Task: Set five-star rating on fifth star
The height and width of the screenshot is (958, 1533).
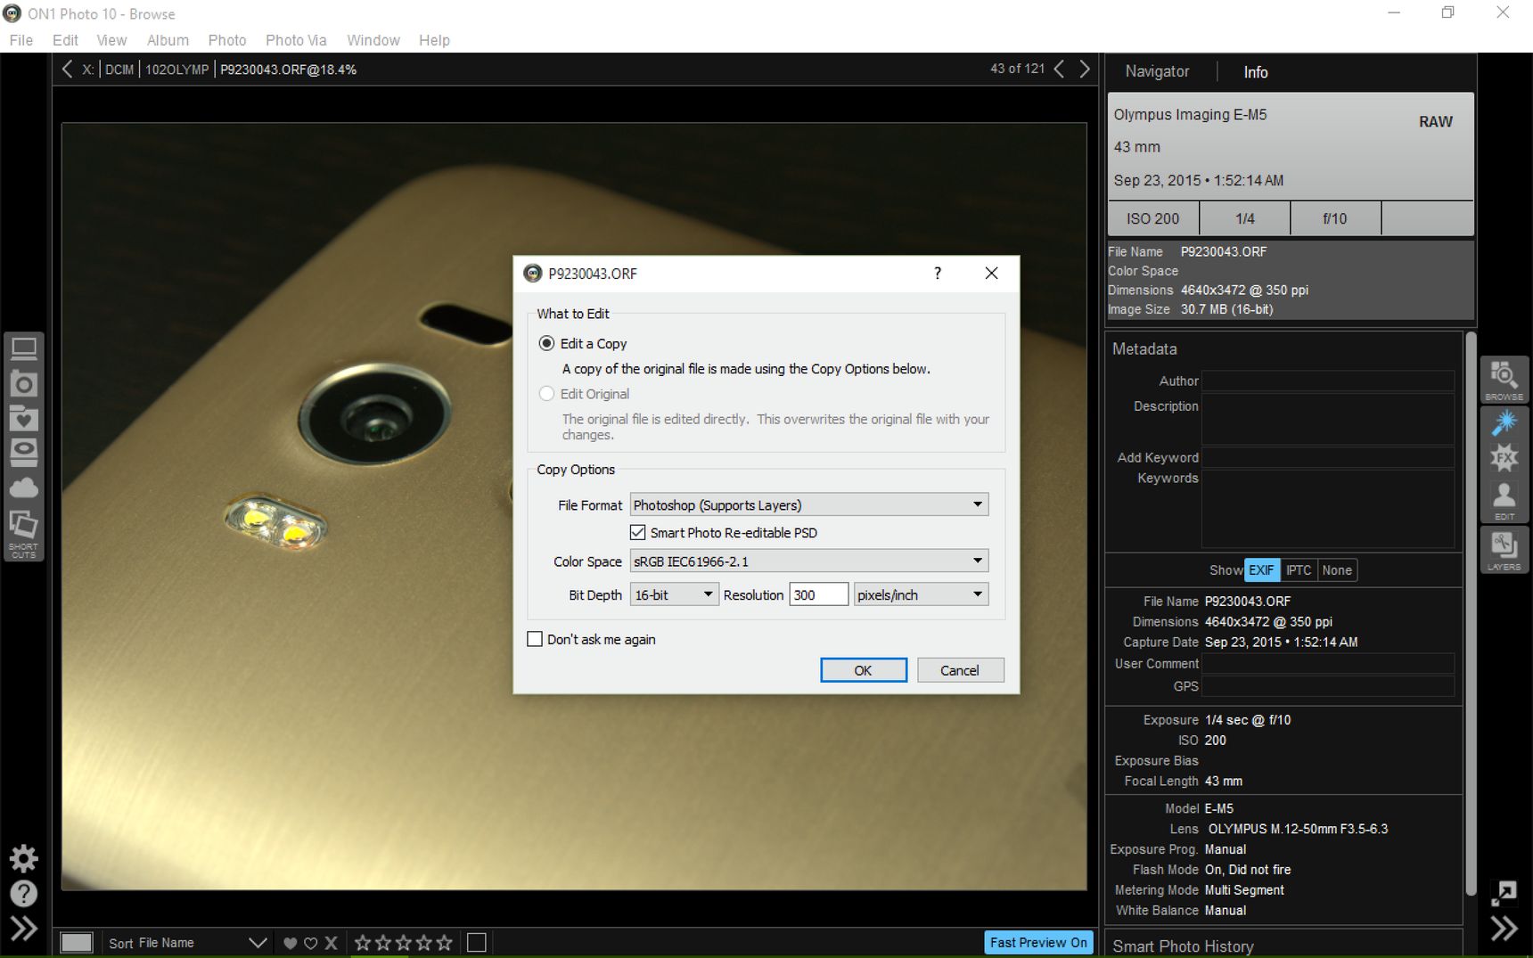Action: pos(445,942)
